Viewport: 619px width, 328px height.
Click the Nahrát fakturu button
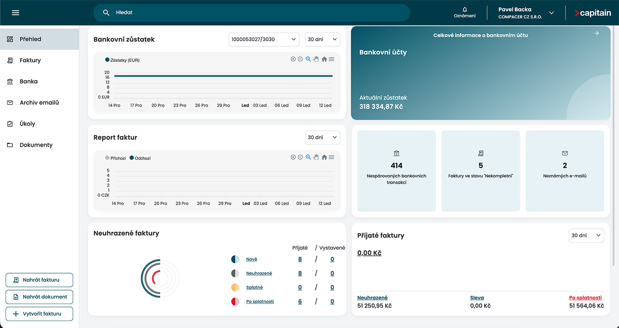pyautogui.click(x=39, y=280)
